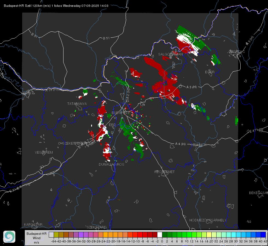Click the KAPOSVAR city label
The width and height of the screenshot is (268, 246).
click(x=33, y=224)
